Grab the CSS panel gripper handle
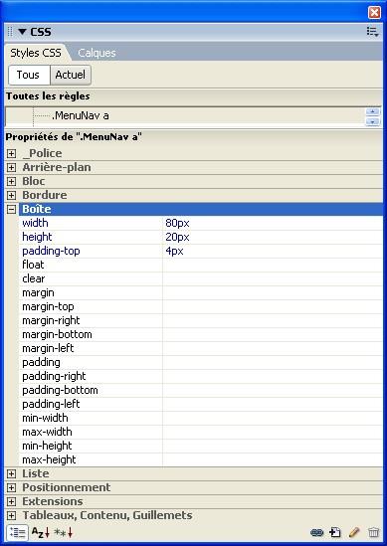Viewport: 387px width, 546px height. (10, 32)
